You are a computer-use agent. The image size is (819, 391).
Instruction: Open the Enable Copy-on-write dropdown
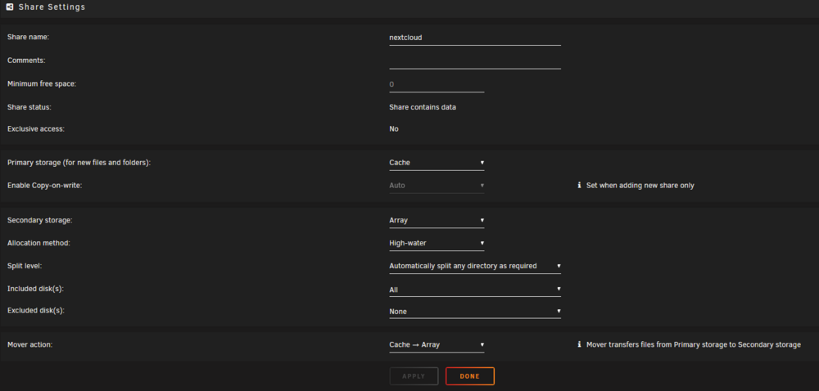437,185
